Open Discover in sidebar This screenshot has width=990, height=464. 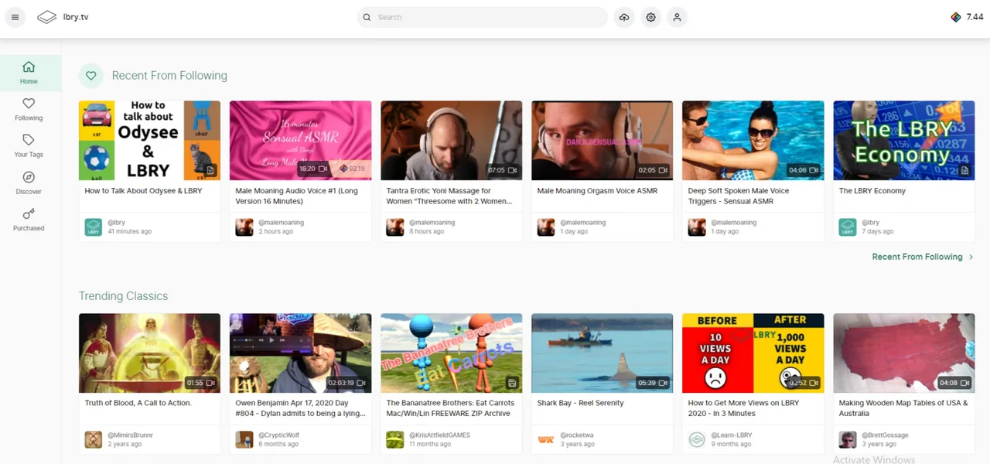(29, 183)
